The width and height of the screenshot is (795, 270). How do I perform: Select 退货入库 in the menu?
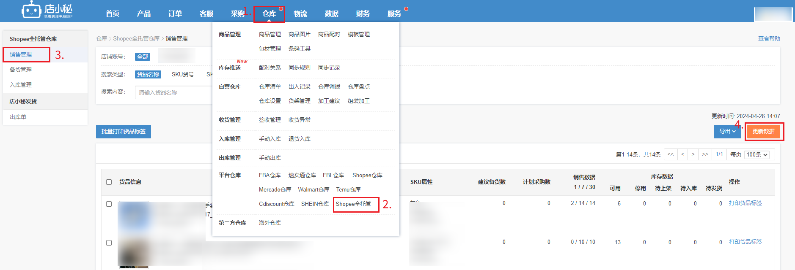(x=300, y=139)
